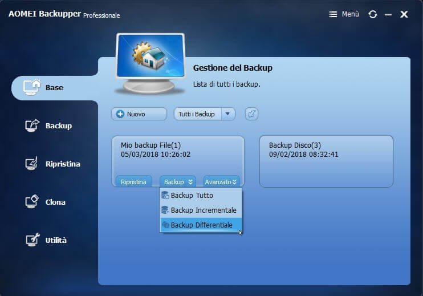
Task: Click the Menù label in title bar
Action: pyautogui.click(x=351, y=14)
